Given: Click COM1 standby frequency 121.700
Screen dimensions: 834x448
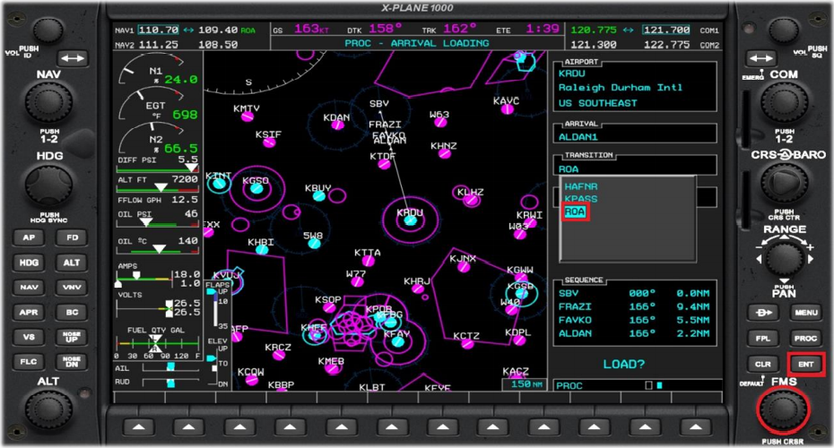Looking at the screenshot, I should click(x=666, y=30).
